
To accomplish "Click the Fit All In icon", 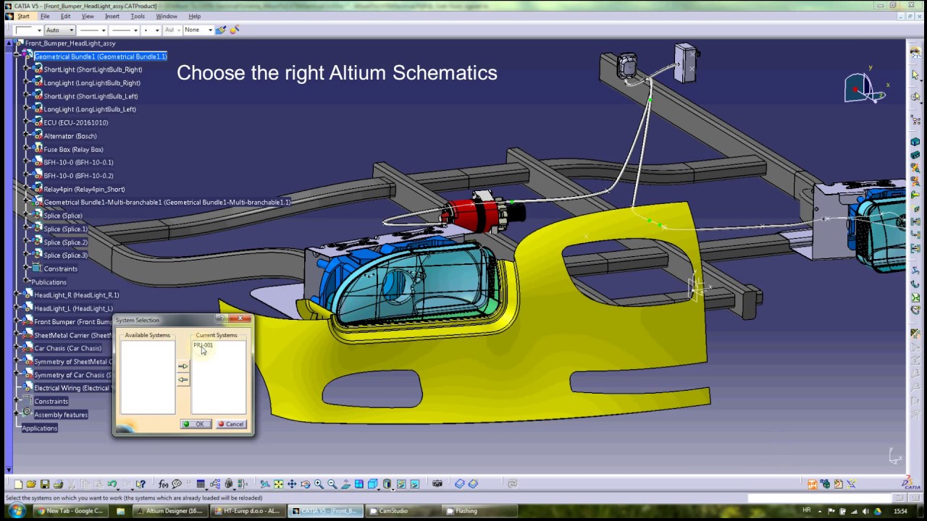I will [278, 484].
